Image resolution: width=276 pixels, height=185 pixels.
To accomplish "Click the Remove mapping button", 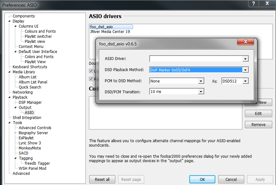I will 259,124.
